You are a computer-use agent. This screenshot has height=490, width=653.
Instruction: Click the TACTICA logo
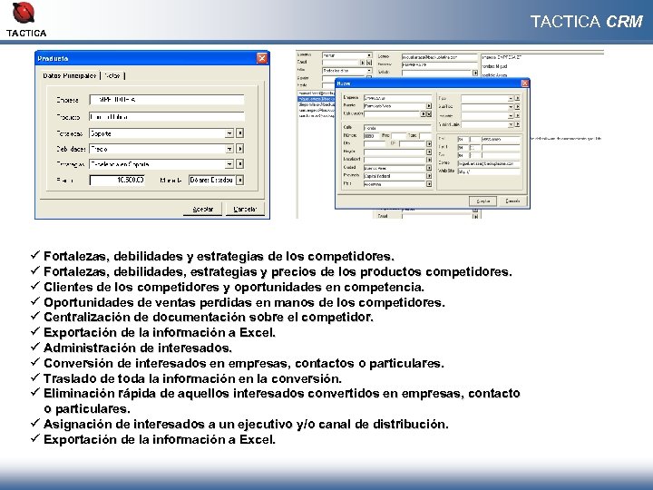(x=25, y=19)
